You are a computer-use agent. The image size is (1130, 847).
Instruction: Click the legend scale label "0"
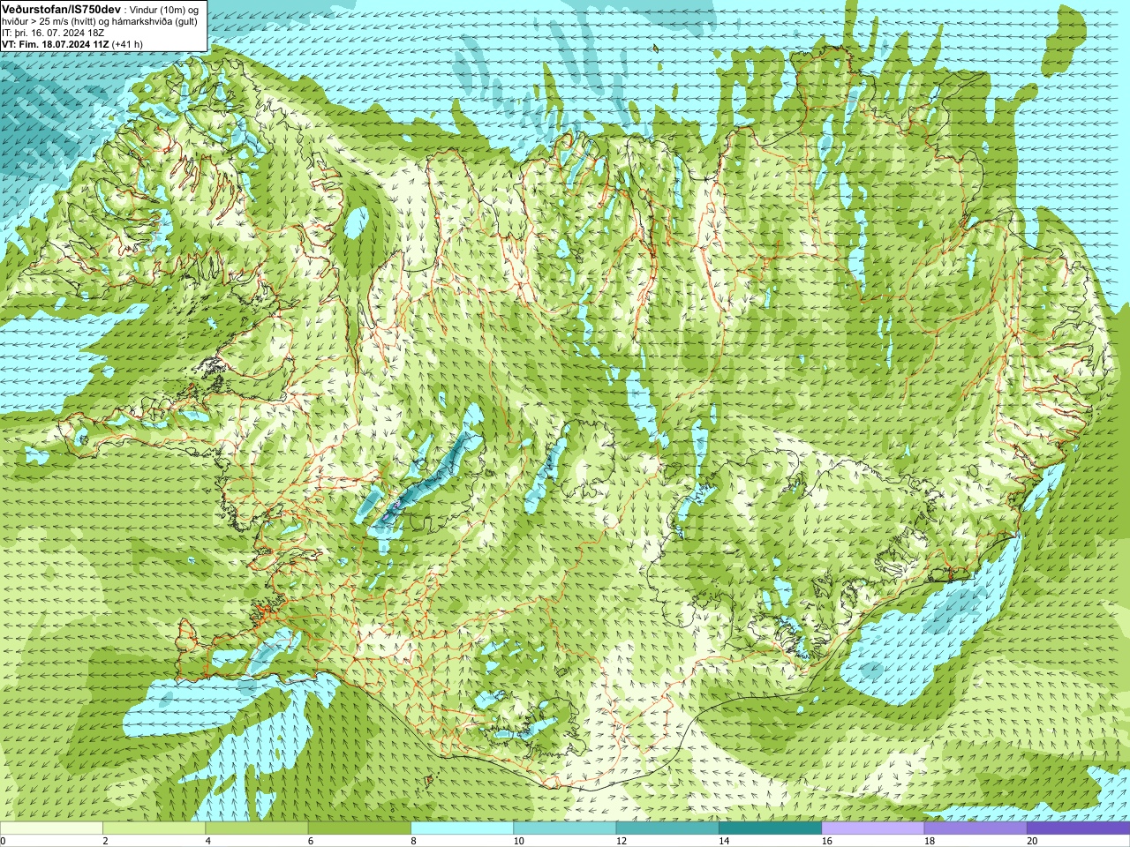point(4,841)
